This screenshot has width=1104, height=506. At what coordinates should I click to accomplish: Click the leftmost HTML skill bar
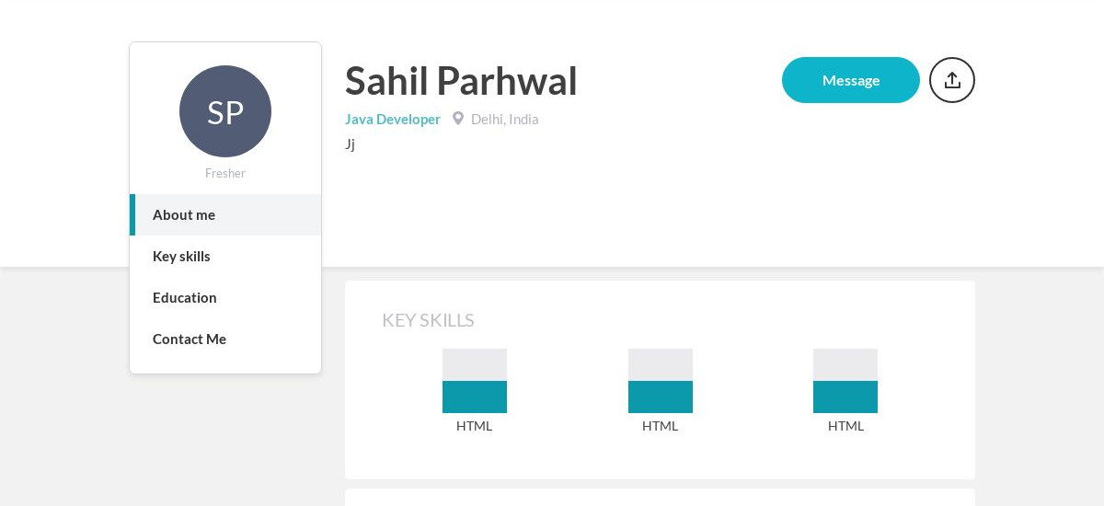pyautogui.click(x=475, y=381)
